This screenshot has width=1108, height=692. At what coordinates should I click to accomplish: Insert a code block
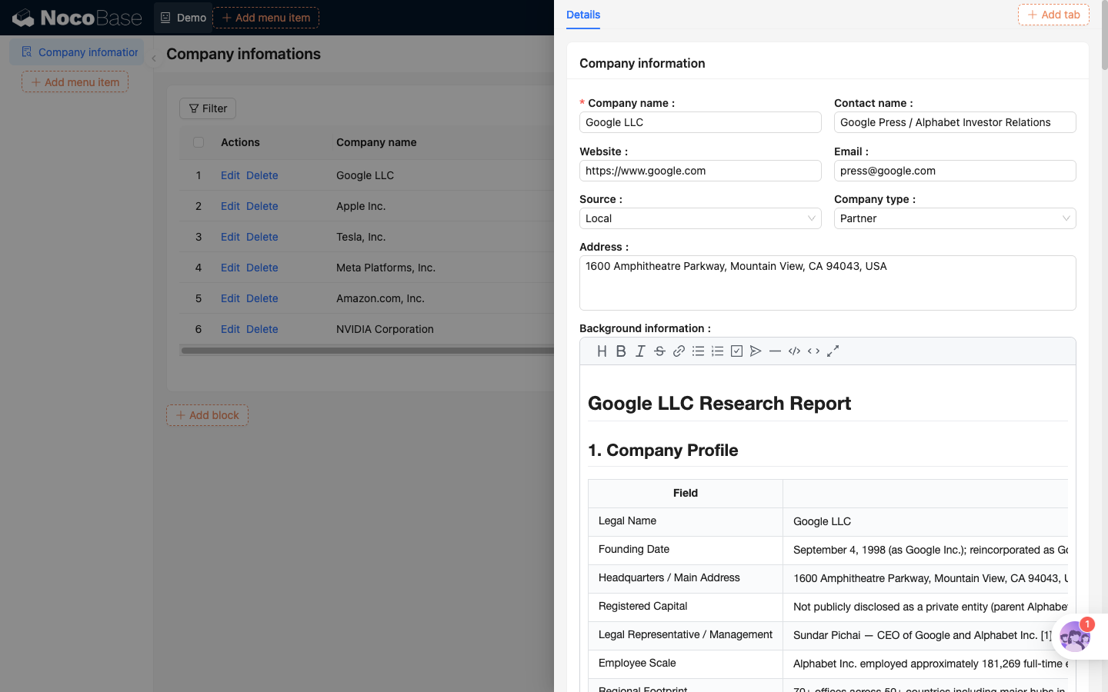794,351
